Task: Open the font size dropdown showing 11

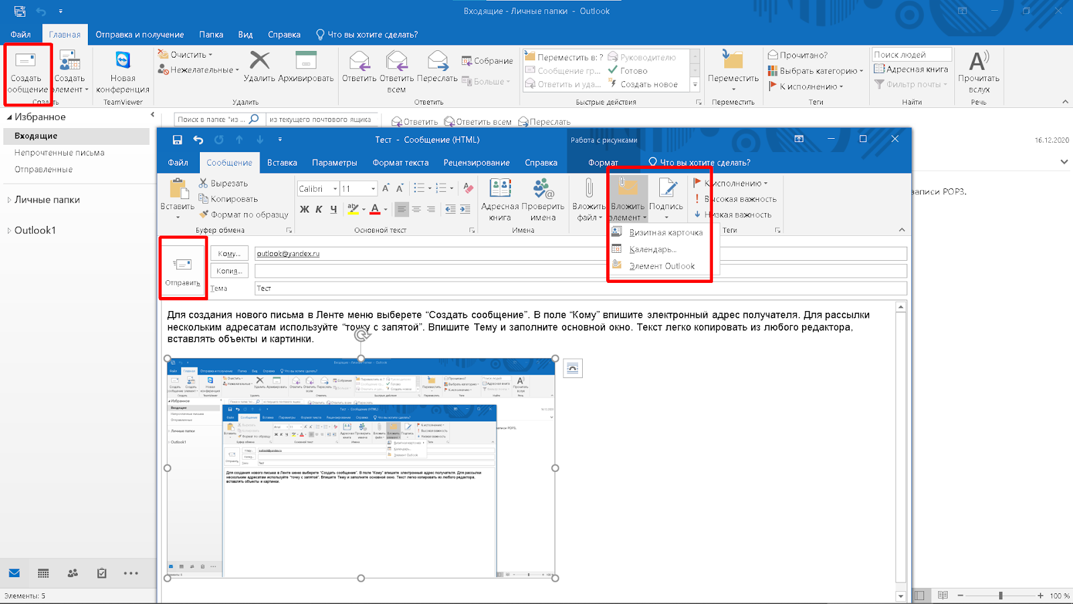Action: point(372,189)
